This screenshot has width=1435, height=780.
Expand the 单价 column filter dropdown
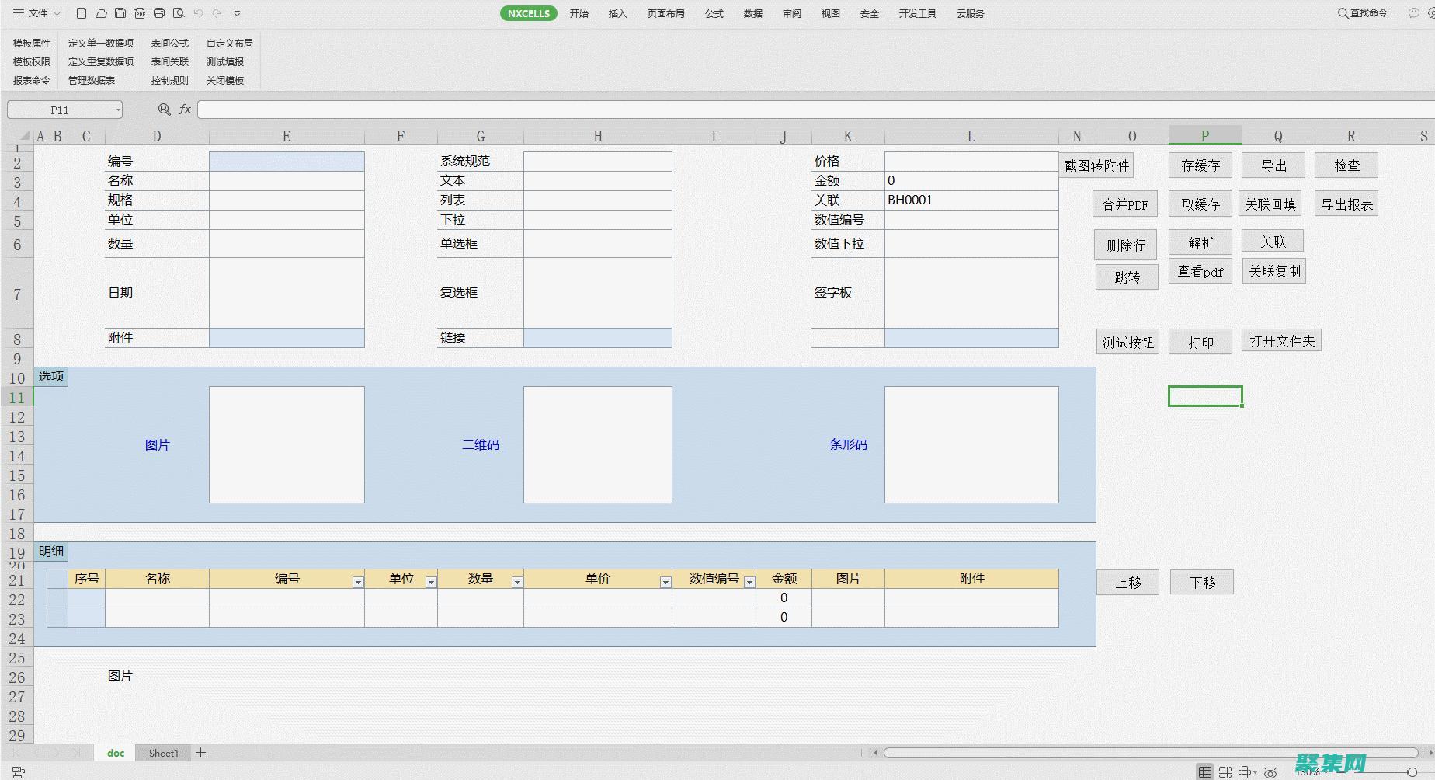pyautogui.click(x=665, y=582)
